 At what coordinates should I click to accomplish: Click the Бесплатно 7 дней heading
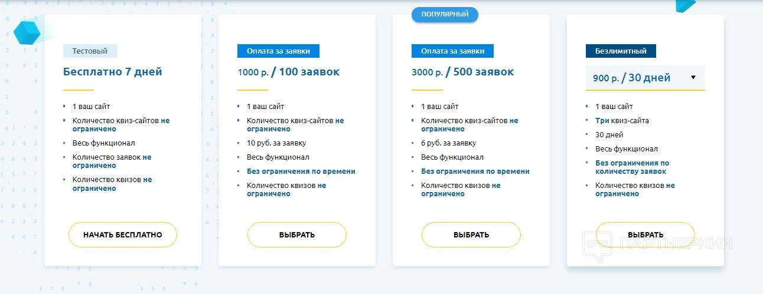point(112,72)
